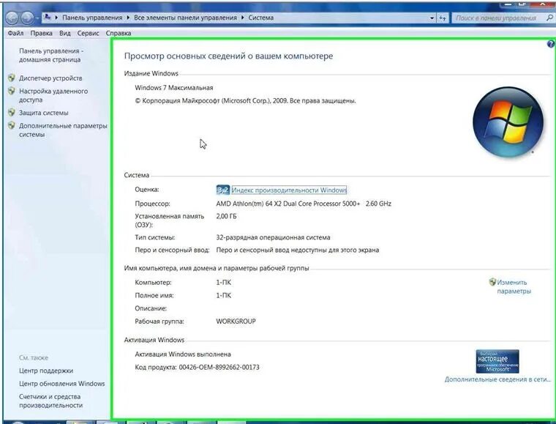Image resolution: width=556 pixels, height=424 pixels.
Task: Open Дополнительные параметры системы link
Action: click(x=63, y=130)
